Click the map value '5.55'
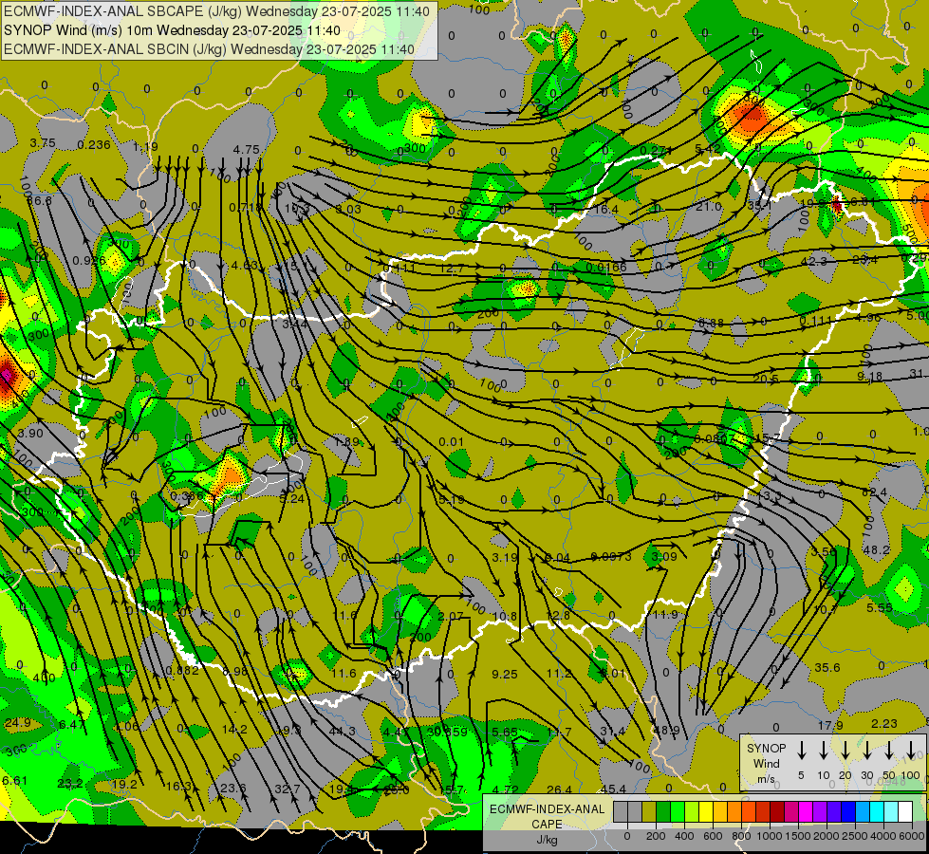 click(x=880, y=607)
